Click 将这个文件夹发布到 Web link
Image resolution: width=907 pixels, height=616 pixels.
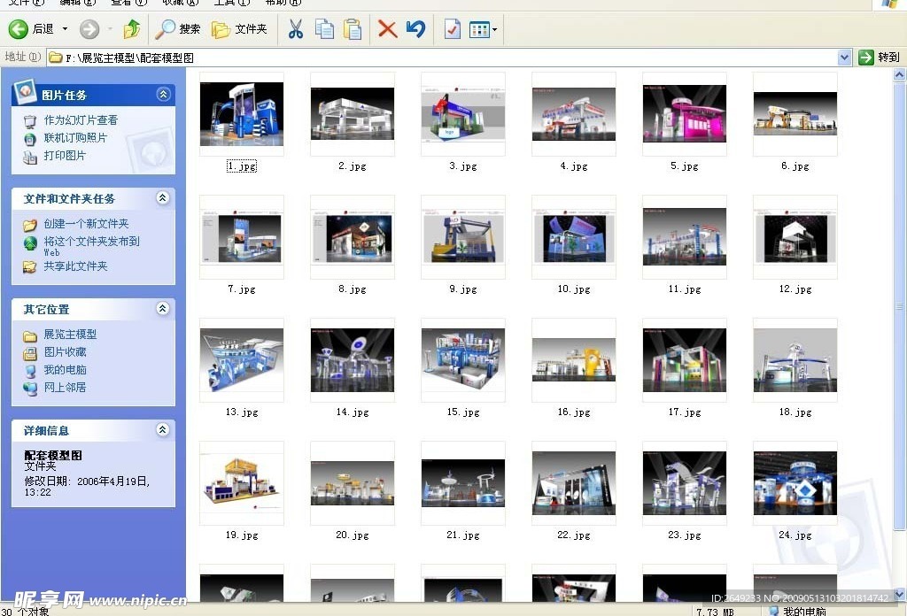[x=91, y=245]
